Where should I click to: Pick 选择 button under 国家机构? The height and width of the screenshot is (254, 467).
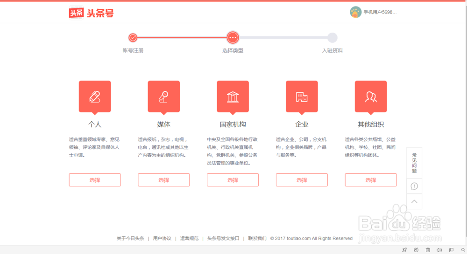click(x=233, y=180)
